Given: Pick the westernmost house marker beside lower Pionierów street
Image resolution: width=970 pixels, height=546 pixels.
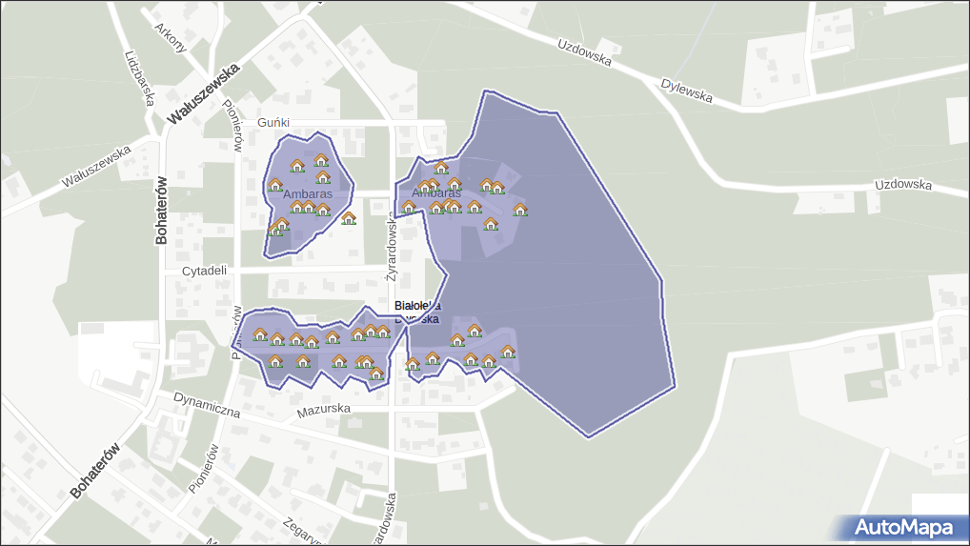Looking at the screenshot, I should [260, 335].
